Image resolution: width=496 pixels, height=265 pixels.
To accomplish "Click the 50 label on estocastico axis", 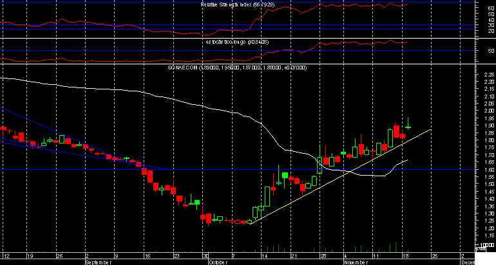I will [491, 51].
